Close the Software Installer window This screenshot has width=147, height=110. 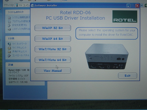pos(137,6)
